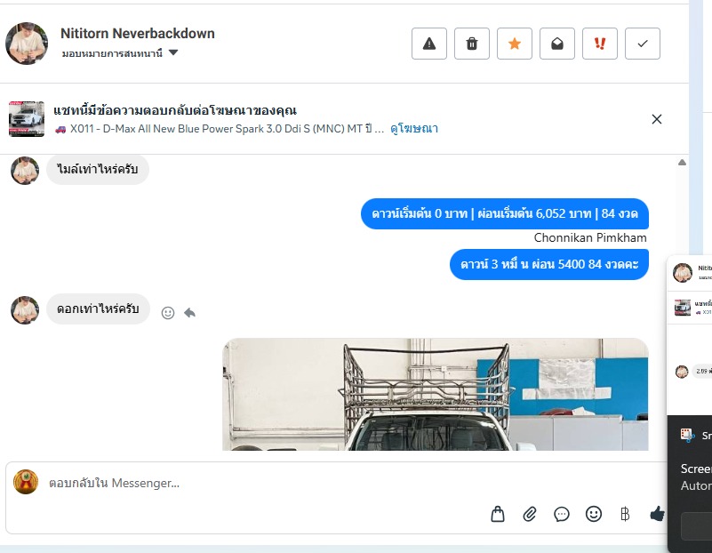Open the ดูโฆษณา view ad link
The height and width of the screenshot is (553, 712).
(x=414, y=129)
